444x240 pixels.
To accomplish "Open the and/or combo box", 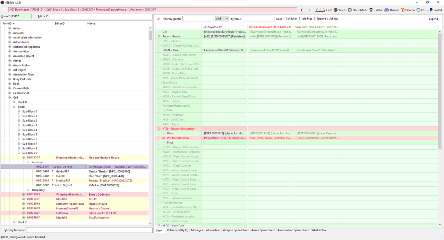I will [x=222, y=19].
